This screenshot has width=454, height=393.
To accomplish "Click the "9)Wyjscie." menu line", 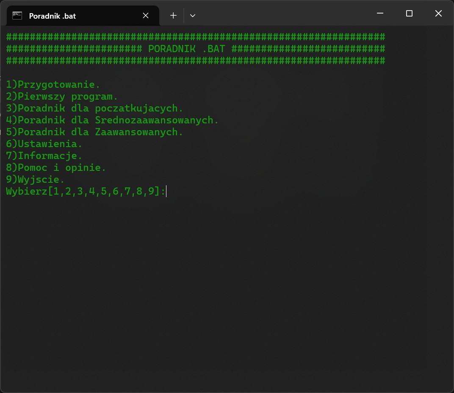I will (35, 179).
